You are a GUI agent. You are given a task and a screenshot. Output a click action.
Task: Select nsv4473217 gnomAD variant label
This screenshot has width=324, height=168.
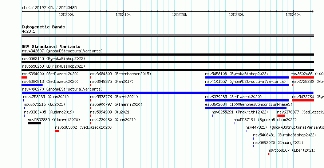pyautogui.click(x=285, y=127)
